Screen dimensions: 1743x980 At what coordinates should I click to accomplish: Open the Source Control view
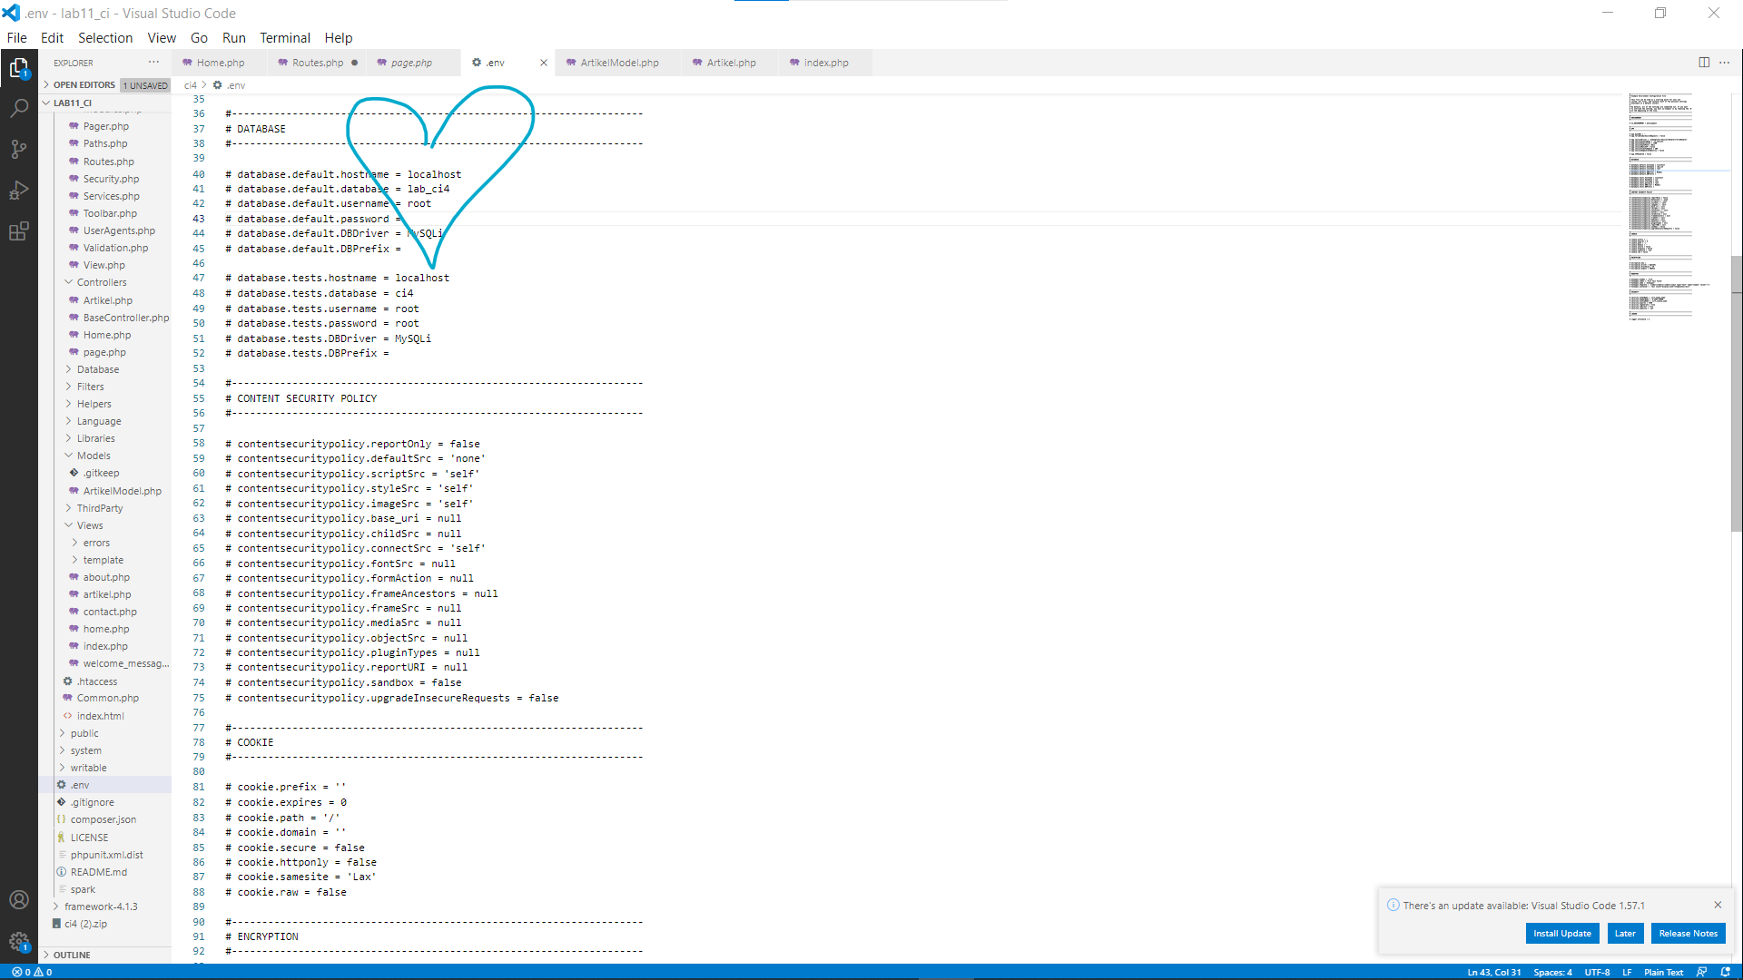(x=19, y=149)
